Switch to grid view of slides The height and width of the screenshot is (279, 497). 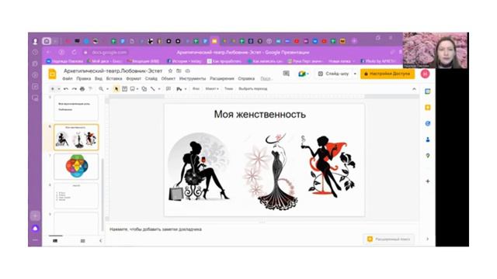[83, 241]
